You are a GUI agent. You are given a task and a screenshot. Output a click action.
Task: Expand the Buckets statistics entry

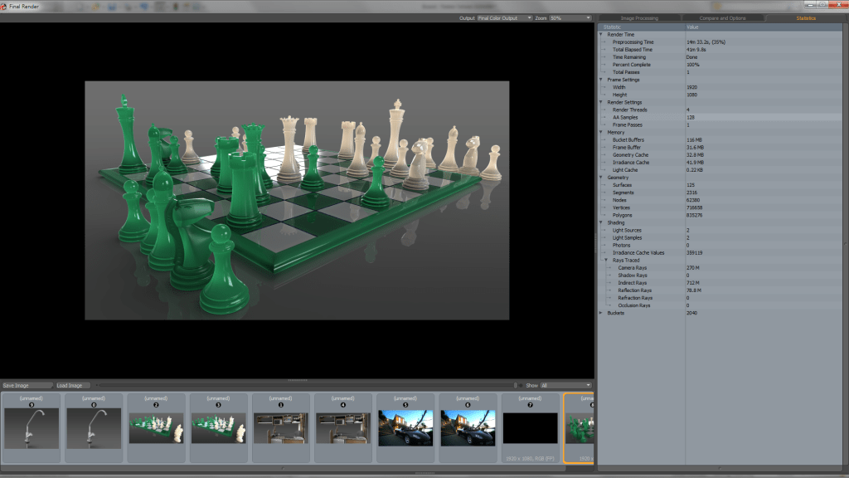click(x=599, y=312)
